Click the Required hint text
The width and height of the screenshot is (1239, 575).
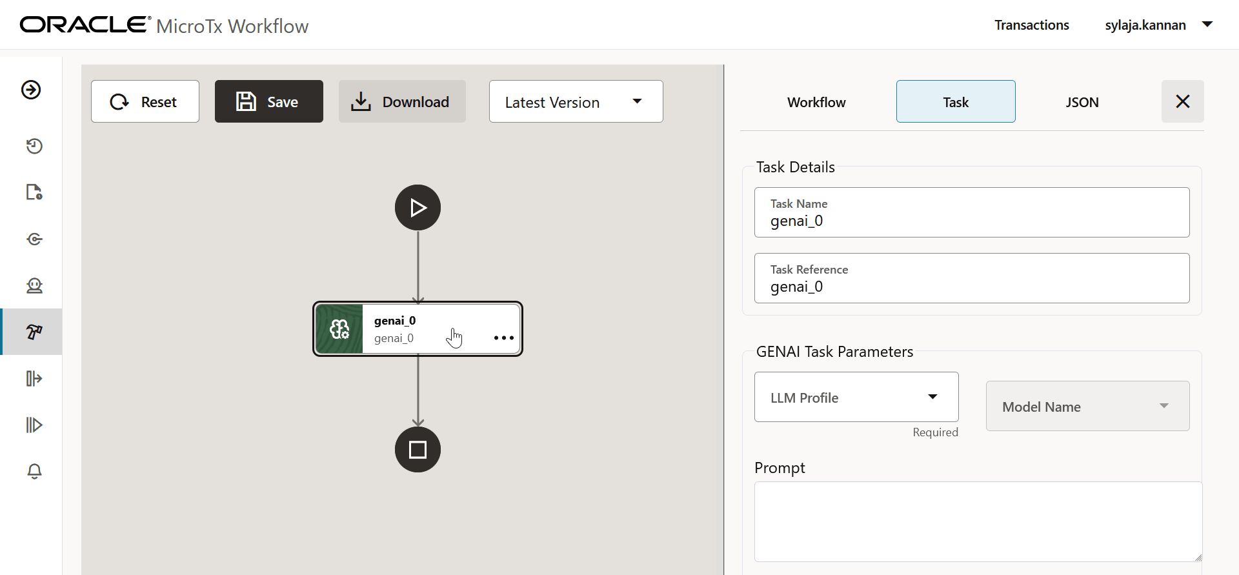[935, 432]
